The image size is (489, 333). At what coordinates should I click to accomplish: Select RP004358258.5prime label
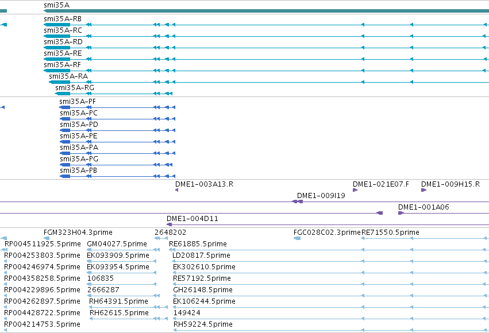[42, 278]
